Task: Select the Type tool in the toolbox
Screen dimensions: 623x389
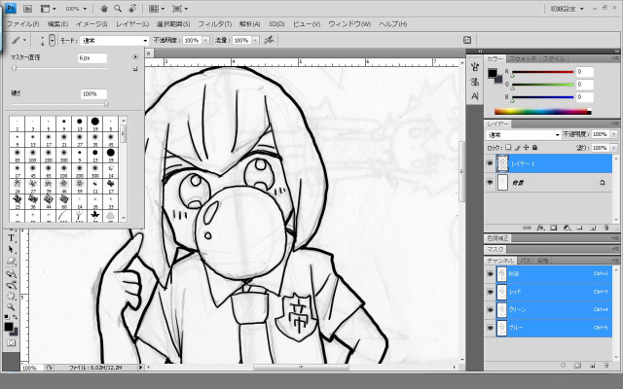Action: click(12, 237)
